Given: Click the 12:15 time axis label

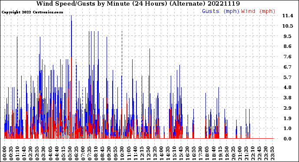Looking at the screenshot, I should pyautogui.click(x=142, y=153).
